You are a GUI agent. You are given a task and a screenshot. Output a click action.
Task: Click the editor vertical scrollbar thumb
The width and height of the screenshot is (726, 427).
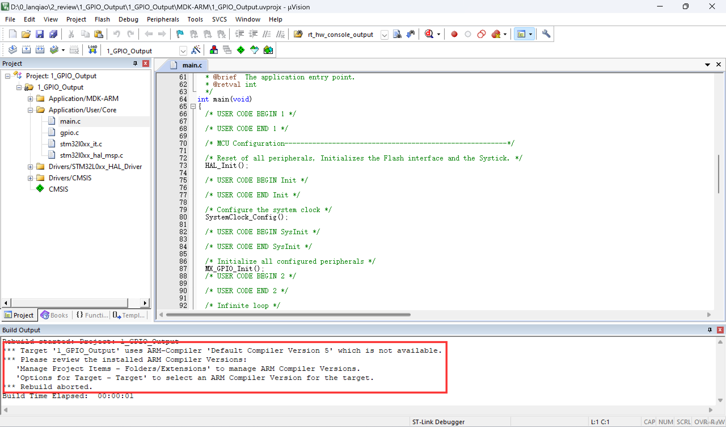(719, 174)
